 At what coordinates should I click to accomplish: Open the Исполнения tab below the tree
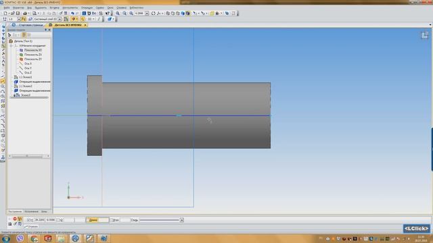[x=31, y=211]
